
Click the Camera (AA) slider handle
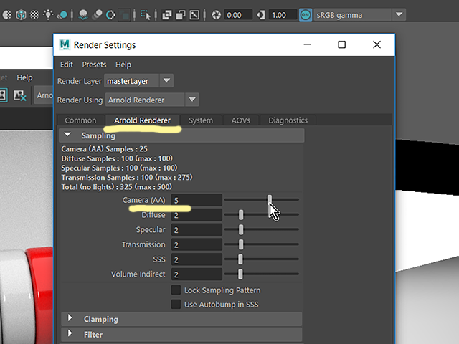270,200
